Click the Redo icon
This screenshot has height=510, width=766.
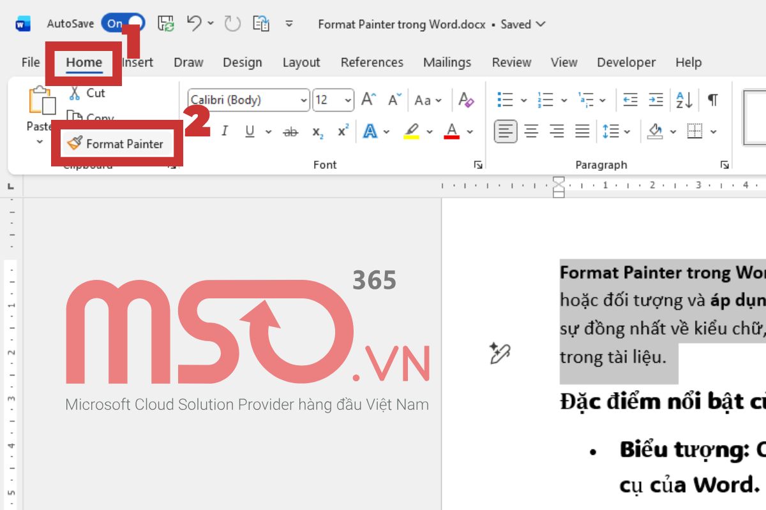(232, 24)
